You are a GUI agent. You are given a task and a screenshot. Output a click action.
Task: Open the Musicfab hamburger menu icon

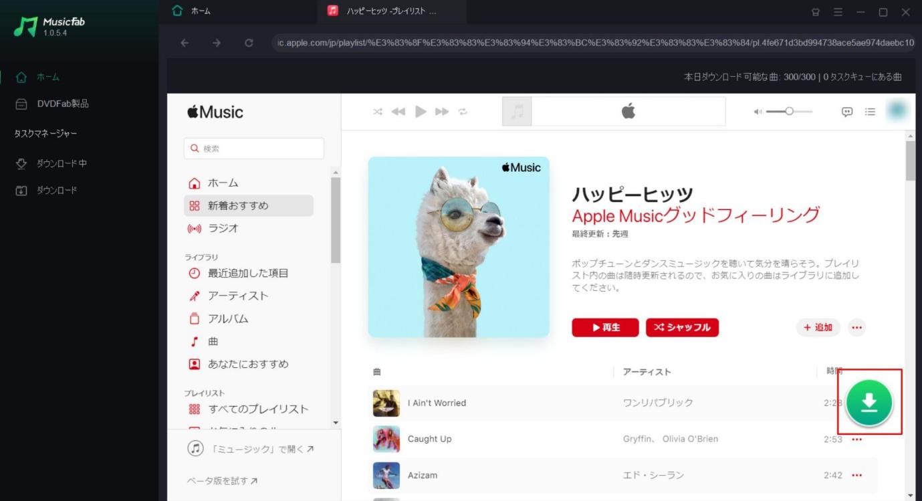pyautogui.click(x=838, y=12)
